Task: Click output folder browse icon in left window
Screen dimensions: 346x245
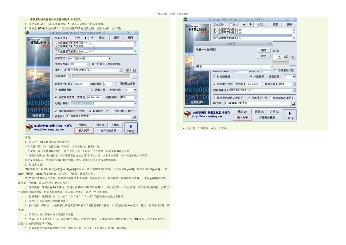Action: click(x=134, y=116)
